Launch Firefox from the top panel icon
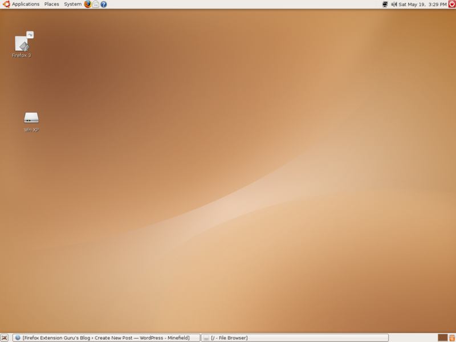The height and width of the screenshot is (342, 456). coord(88,4)
